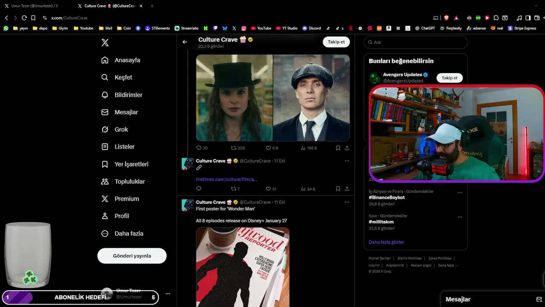Reply to the post with 30 comments
The height and width of the screenshot is (307, 545).
202,148
